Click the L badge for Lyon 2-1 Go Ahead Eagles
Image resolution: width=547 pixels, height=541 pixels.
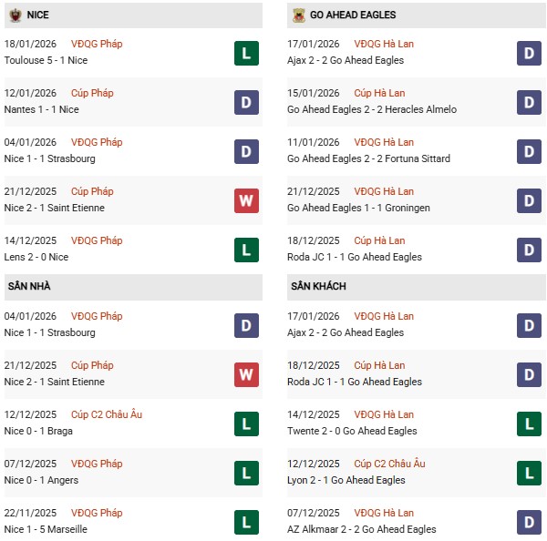point(529,473)
